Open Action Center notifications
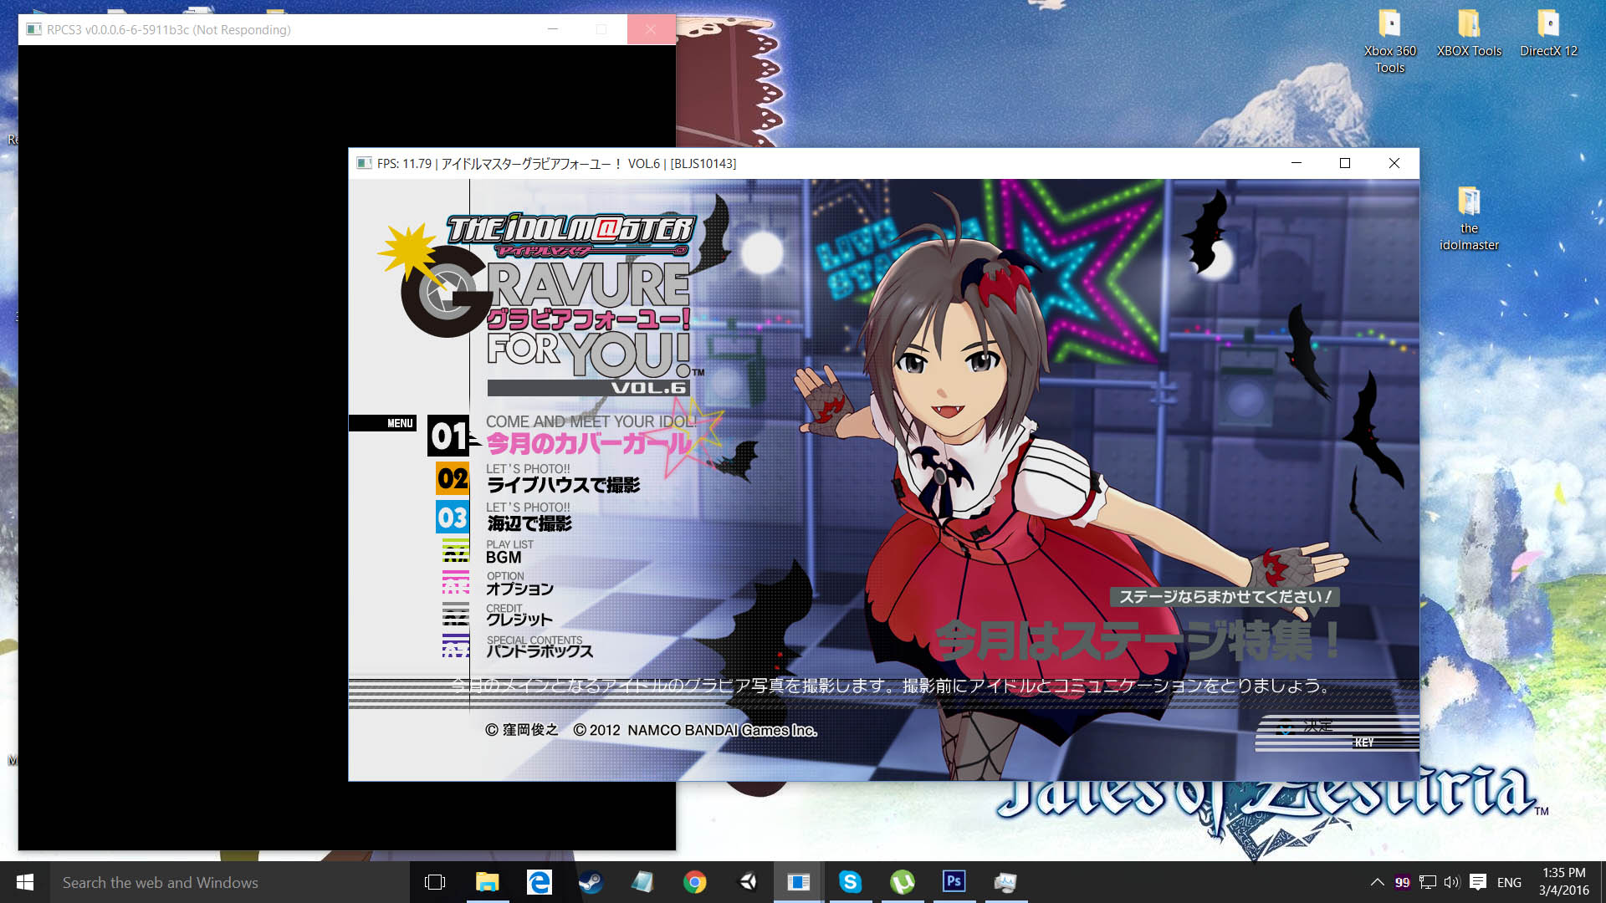This screenshot has width=1606, height=903. point(1478,882)
